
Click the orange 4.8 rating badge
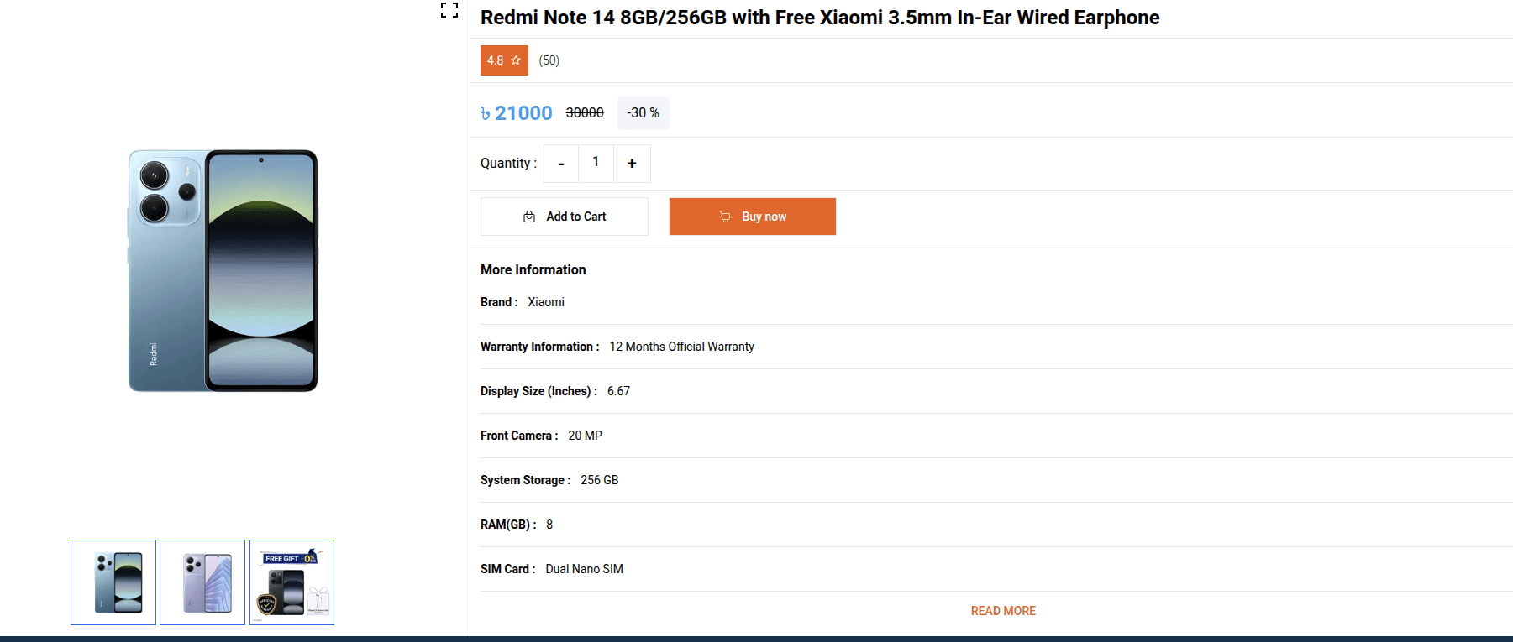(x=504, y=60)
